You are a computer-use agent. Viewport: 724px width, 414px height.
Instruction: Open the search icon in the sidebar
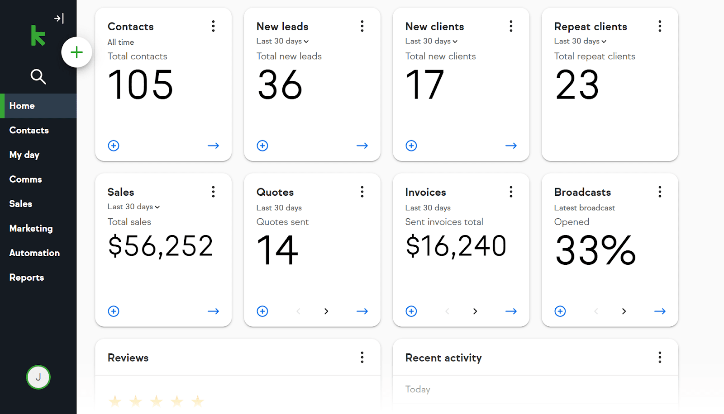(x=38, y=77)
